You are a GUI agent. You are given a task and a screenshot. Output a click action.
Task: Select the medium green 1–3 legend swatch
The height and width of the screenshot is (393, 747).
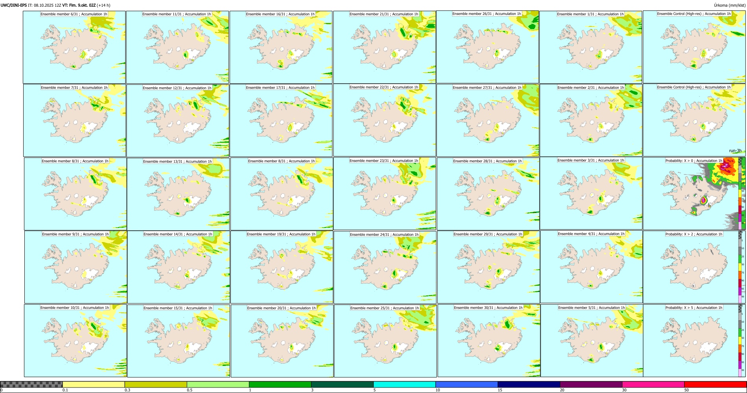(280, 384)
